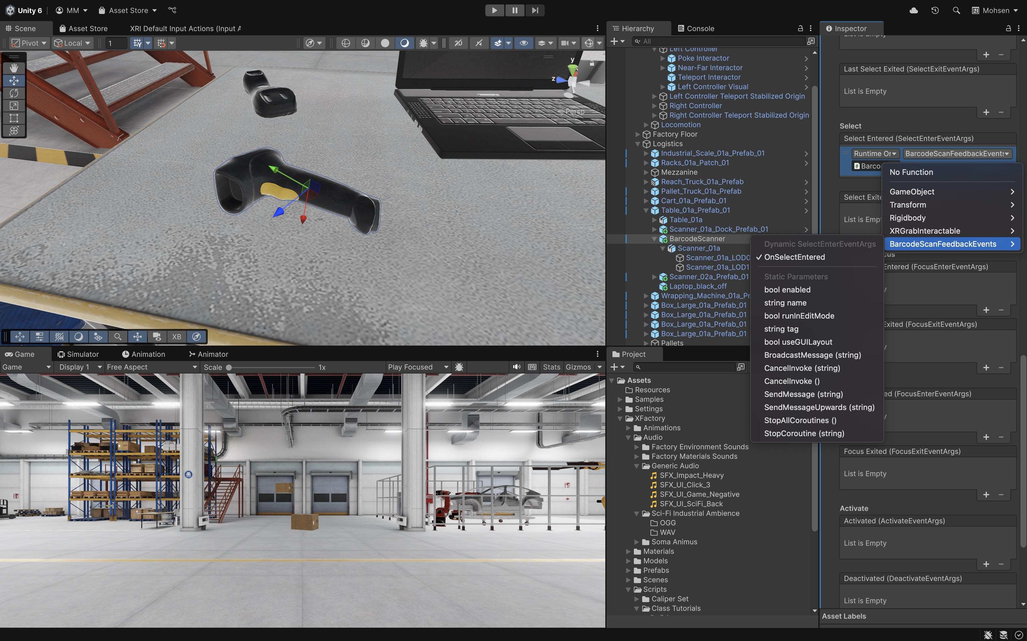
Task: Toggle Gizmos in the Game view
Action: (x=578, y=367)
